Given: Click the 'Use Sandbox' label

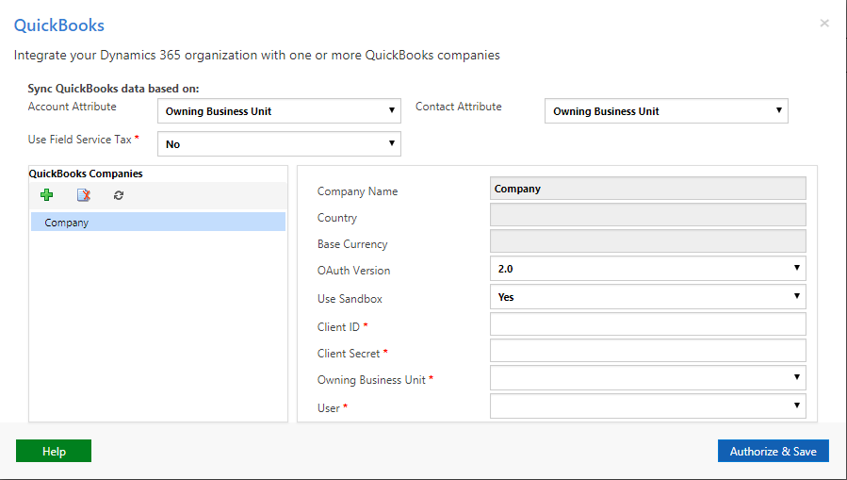Looking at the screenshot, I should click(350, 298).
